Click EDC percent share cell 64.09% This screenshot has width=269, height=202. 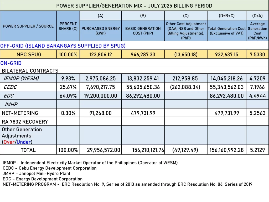click(68, 96)
